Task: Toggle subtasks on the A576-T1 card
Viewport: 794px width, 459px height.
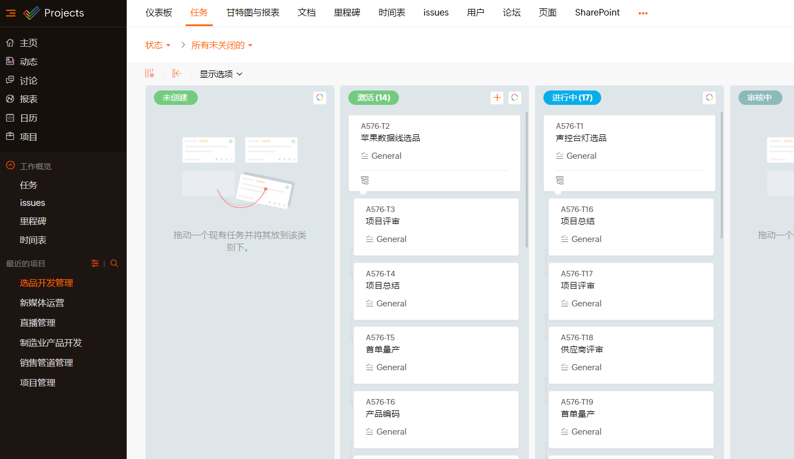Action: (x=560, y=180)
